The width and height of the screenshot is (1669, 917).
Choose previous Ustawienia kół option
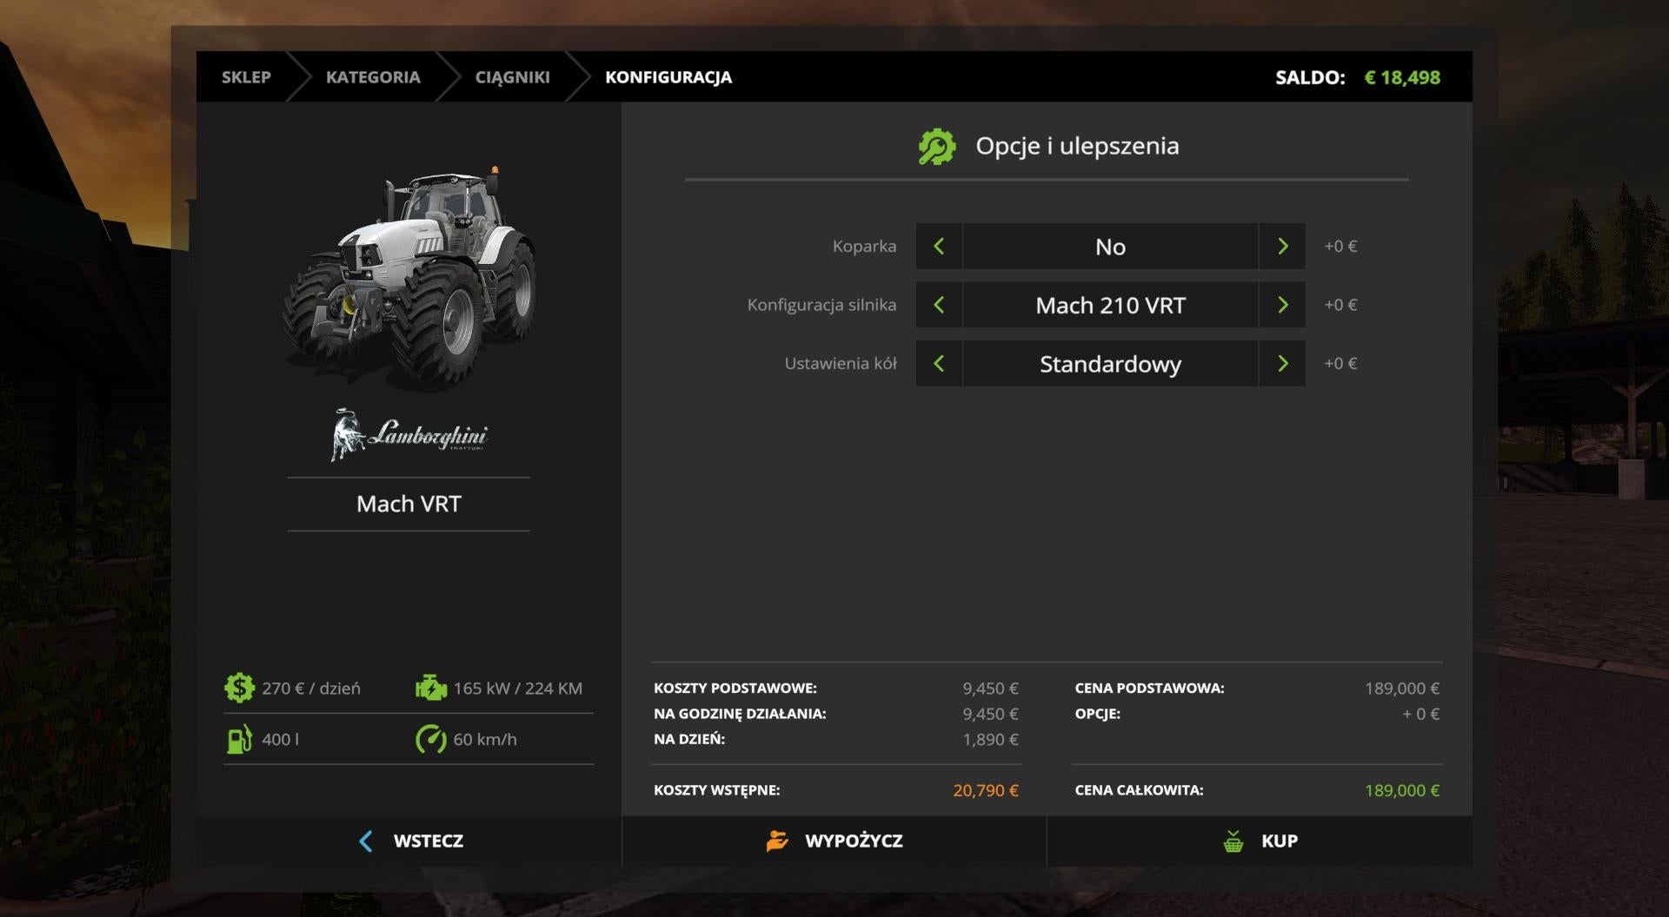[939, 363]
